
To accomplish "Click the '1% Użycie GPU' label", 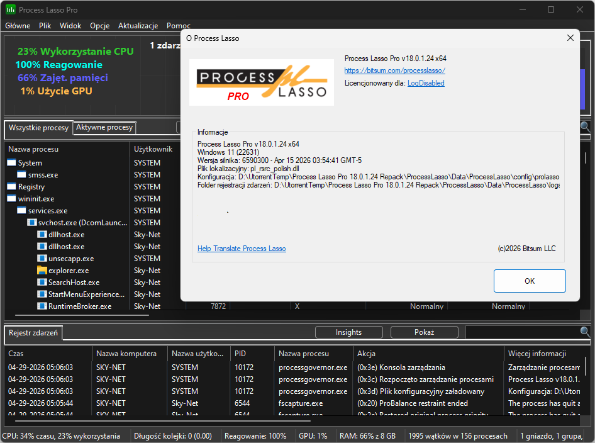I will click(56, 91).
